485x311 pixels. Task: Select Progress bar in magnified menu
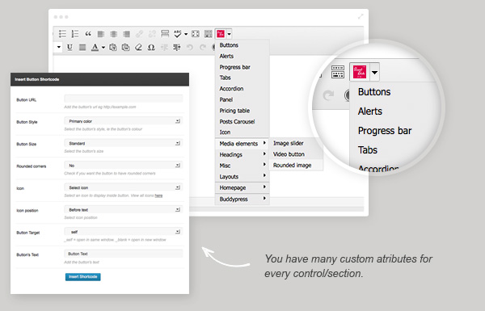385,131
